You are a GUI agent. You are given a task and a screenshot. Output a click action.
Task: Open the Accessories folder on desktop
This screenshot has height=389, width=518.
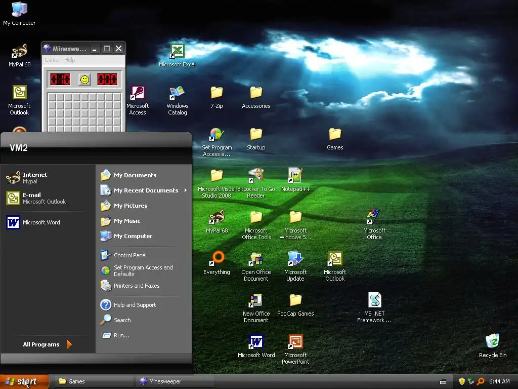click(x=256, y=97)
